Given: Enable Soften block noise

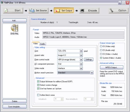Looking at the screenshot, I should [x=38, y=95].
